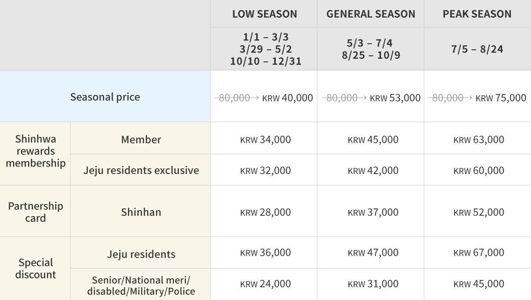Select the KRW 75,000 peak seasonal price
The height and width of the screenshot is (300, 531).
501,98
